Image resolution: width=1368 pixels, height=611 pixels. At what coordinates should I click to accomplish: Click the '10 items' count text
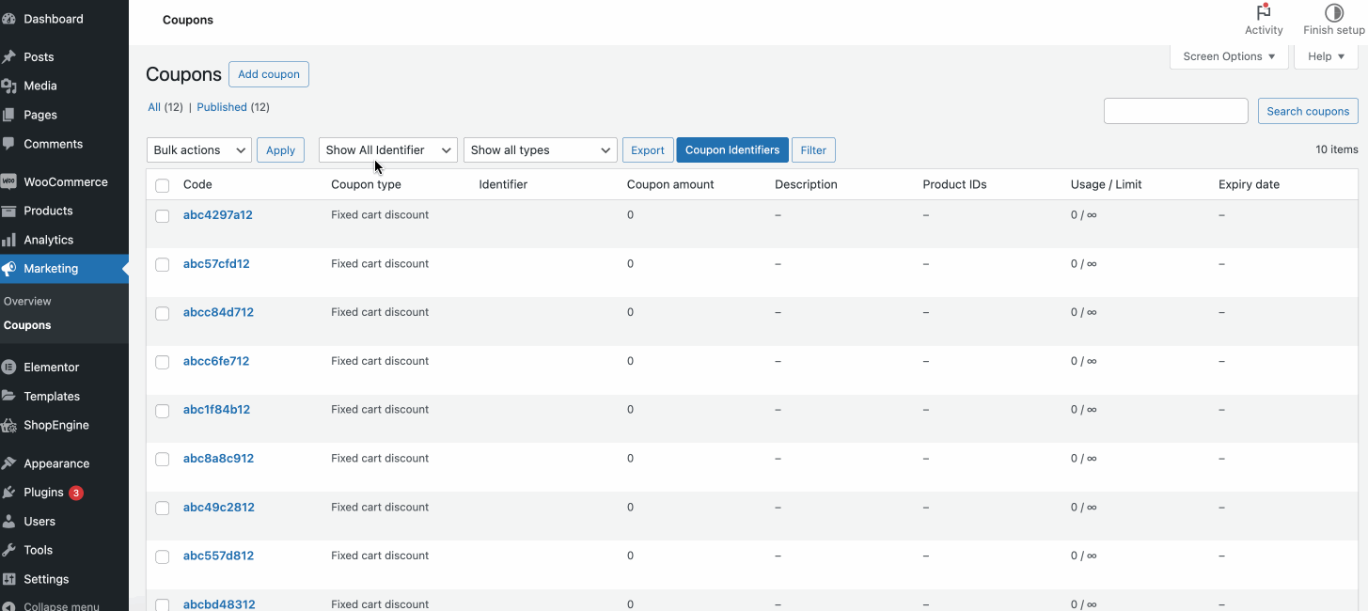[1337, 149]
